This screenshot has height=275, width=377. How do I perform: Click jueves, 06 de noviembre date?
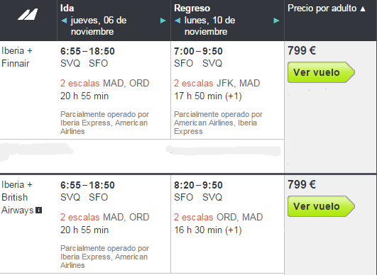(99, 26)
